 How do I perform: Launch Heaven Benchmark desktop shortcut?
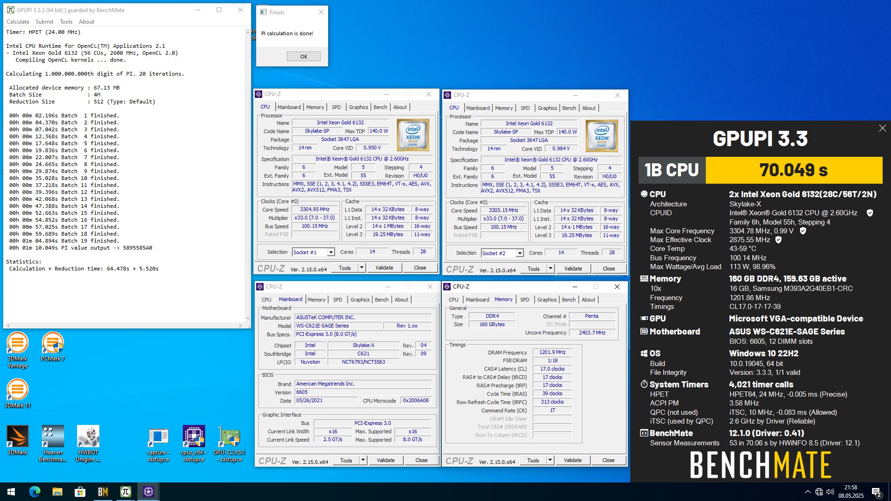(x=52, y=443)
